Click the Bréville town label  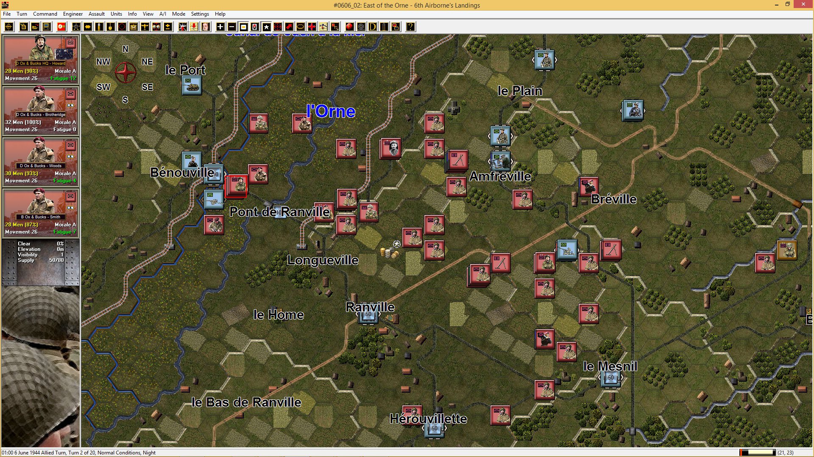[x=614, y=199]
